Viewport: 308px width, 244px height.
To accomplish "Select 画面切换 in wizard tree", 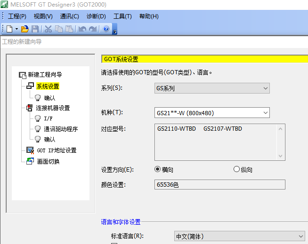I will [x=48, y=161].
